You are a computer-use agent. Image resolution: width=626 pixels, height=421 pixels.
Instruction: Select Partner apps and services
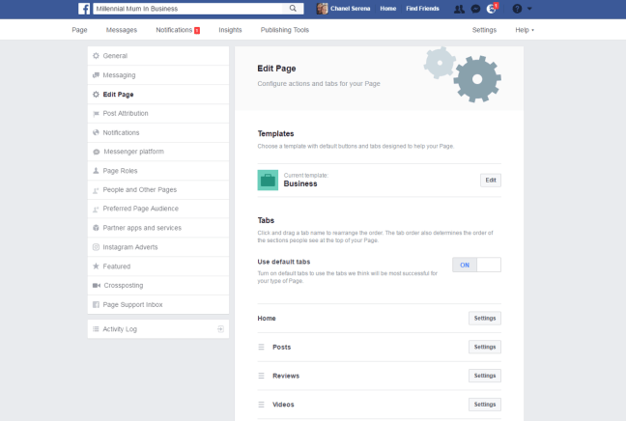[158, 228]
